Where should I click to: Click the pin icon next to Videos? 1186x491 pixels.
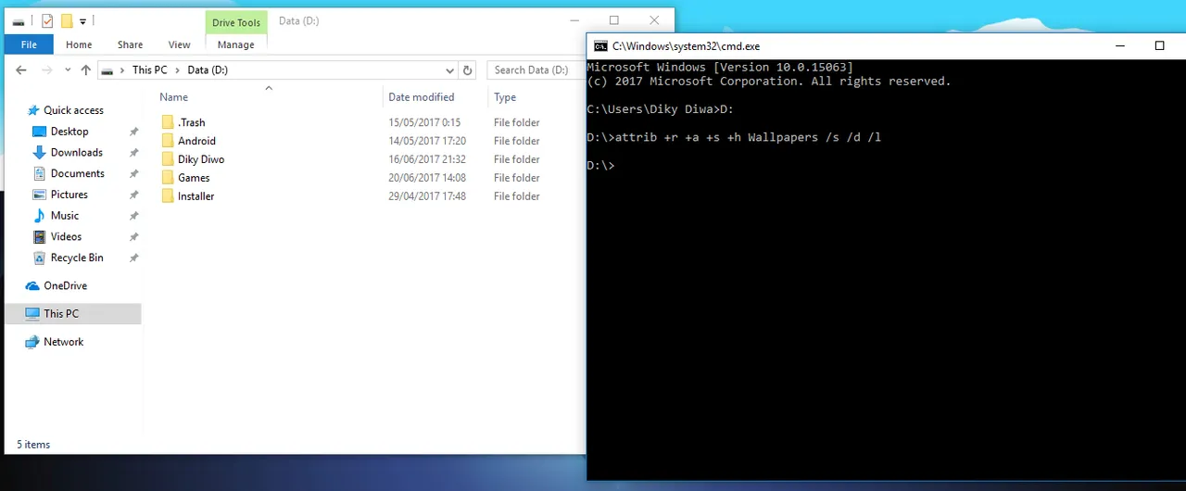pos(133,237)
